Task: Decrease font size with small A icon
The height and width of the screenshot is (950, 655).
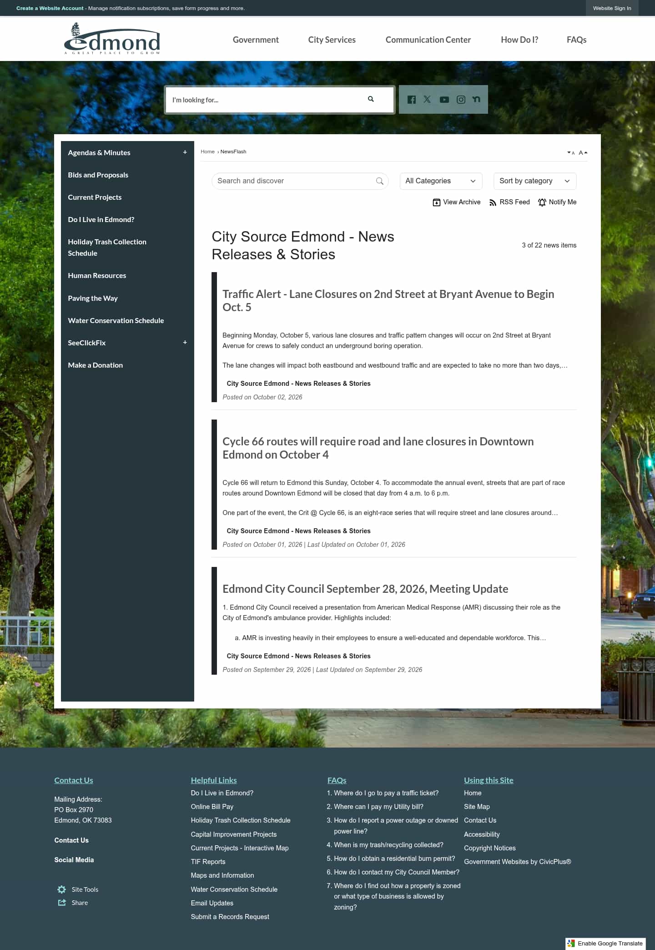Action: 571,153
